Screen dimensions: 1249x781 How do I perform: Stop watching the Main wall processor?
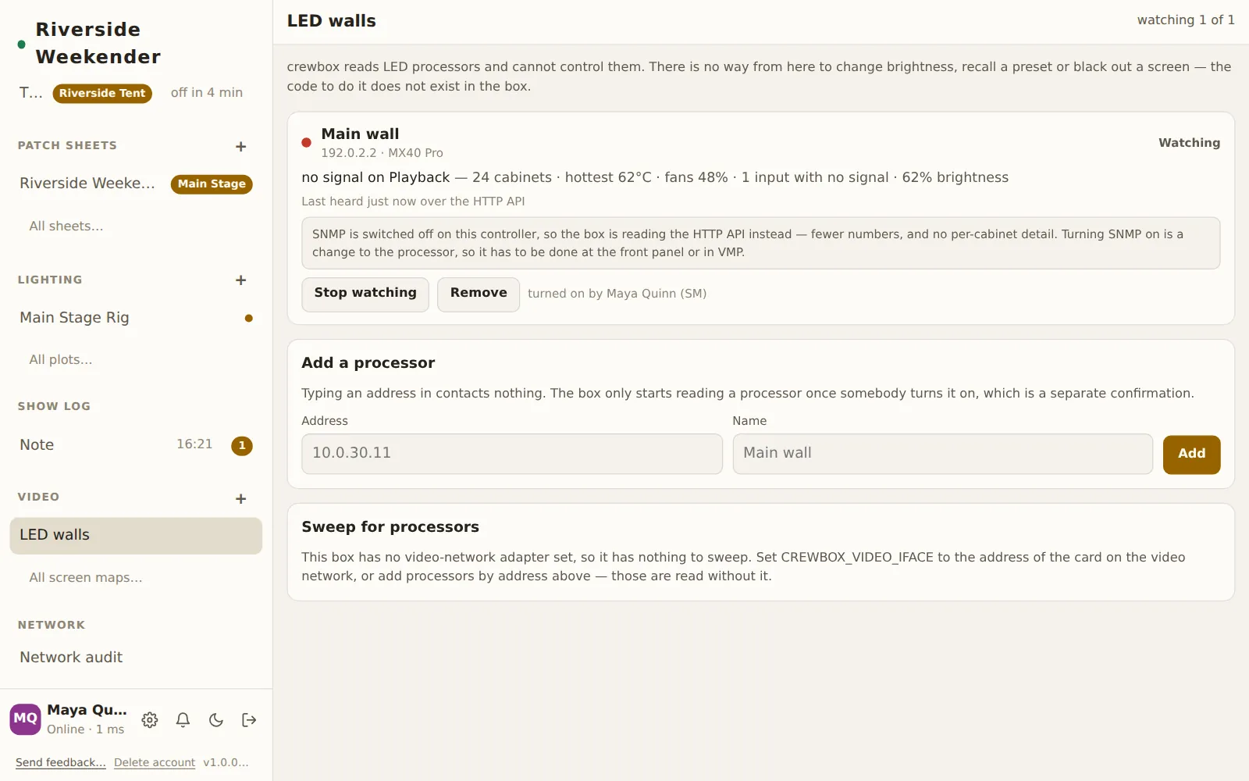coord(365,294)
